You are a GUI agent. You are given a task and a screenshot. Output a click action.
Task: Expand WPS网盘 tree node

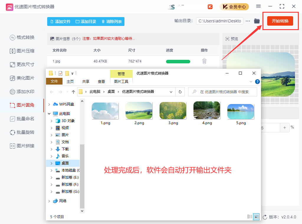tap(49, 104)
